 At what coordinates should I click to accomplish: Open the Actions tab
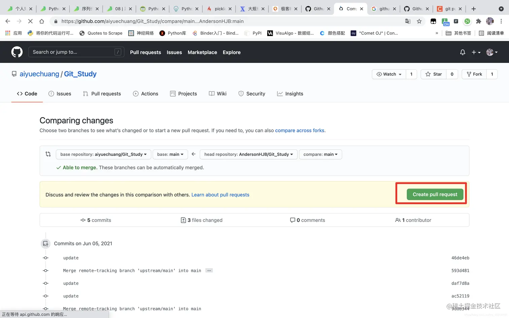(x=145, y=94)
